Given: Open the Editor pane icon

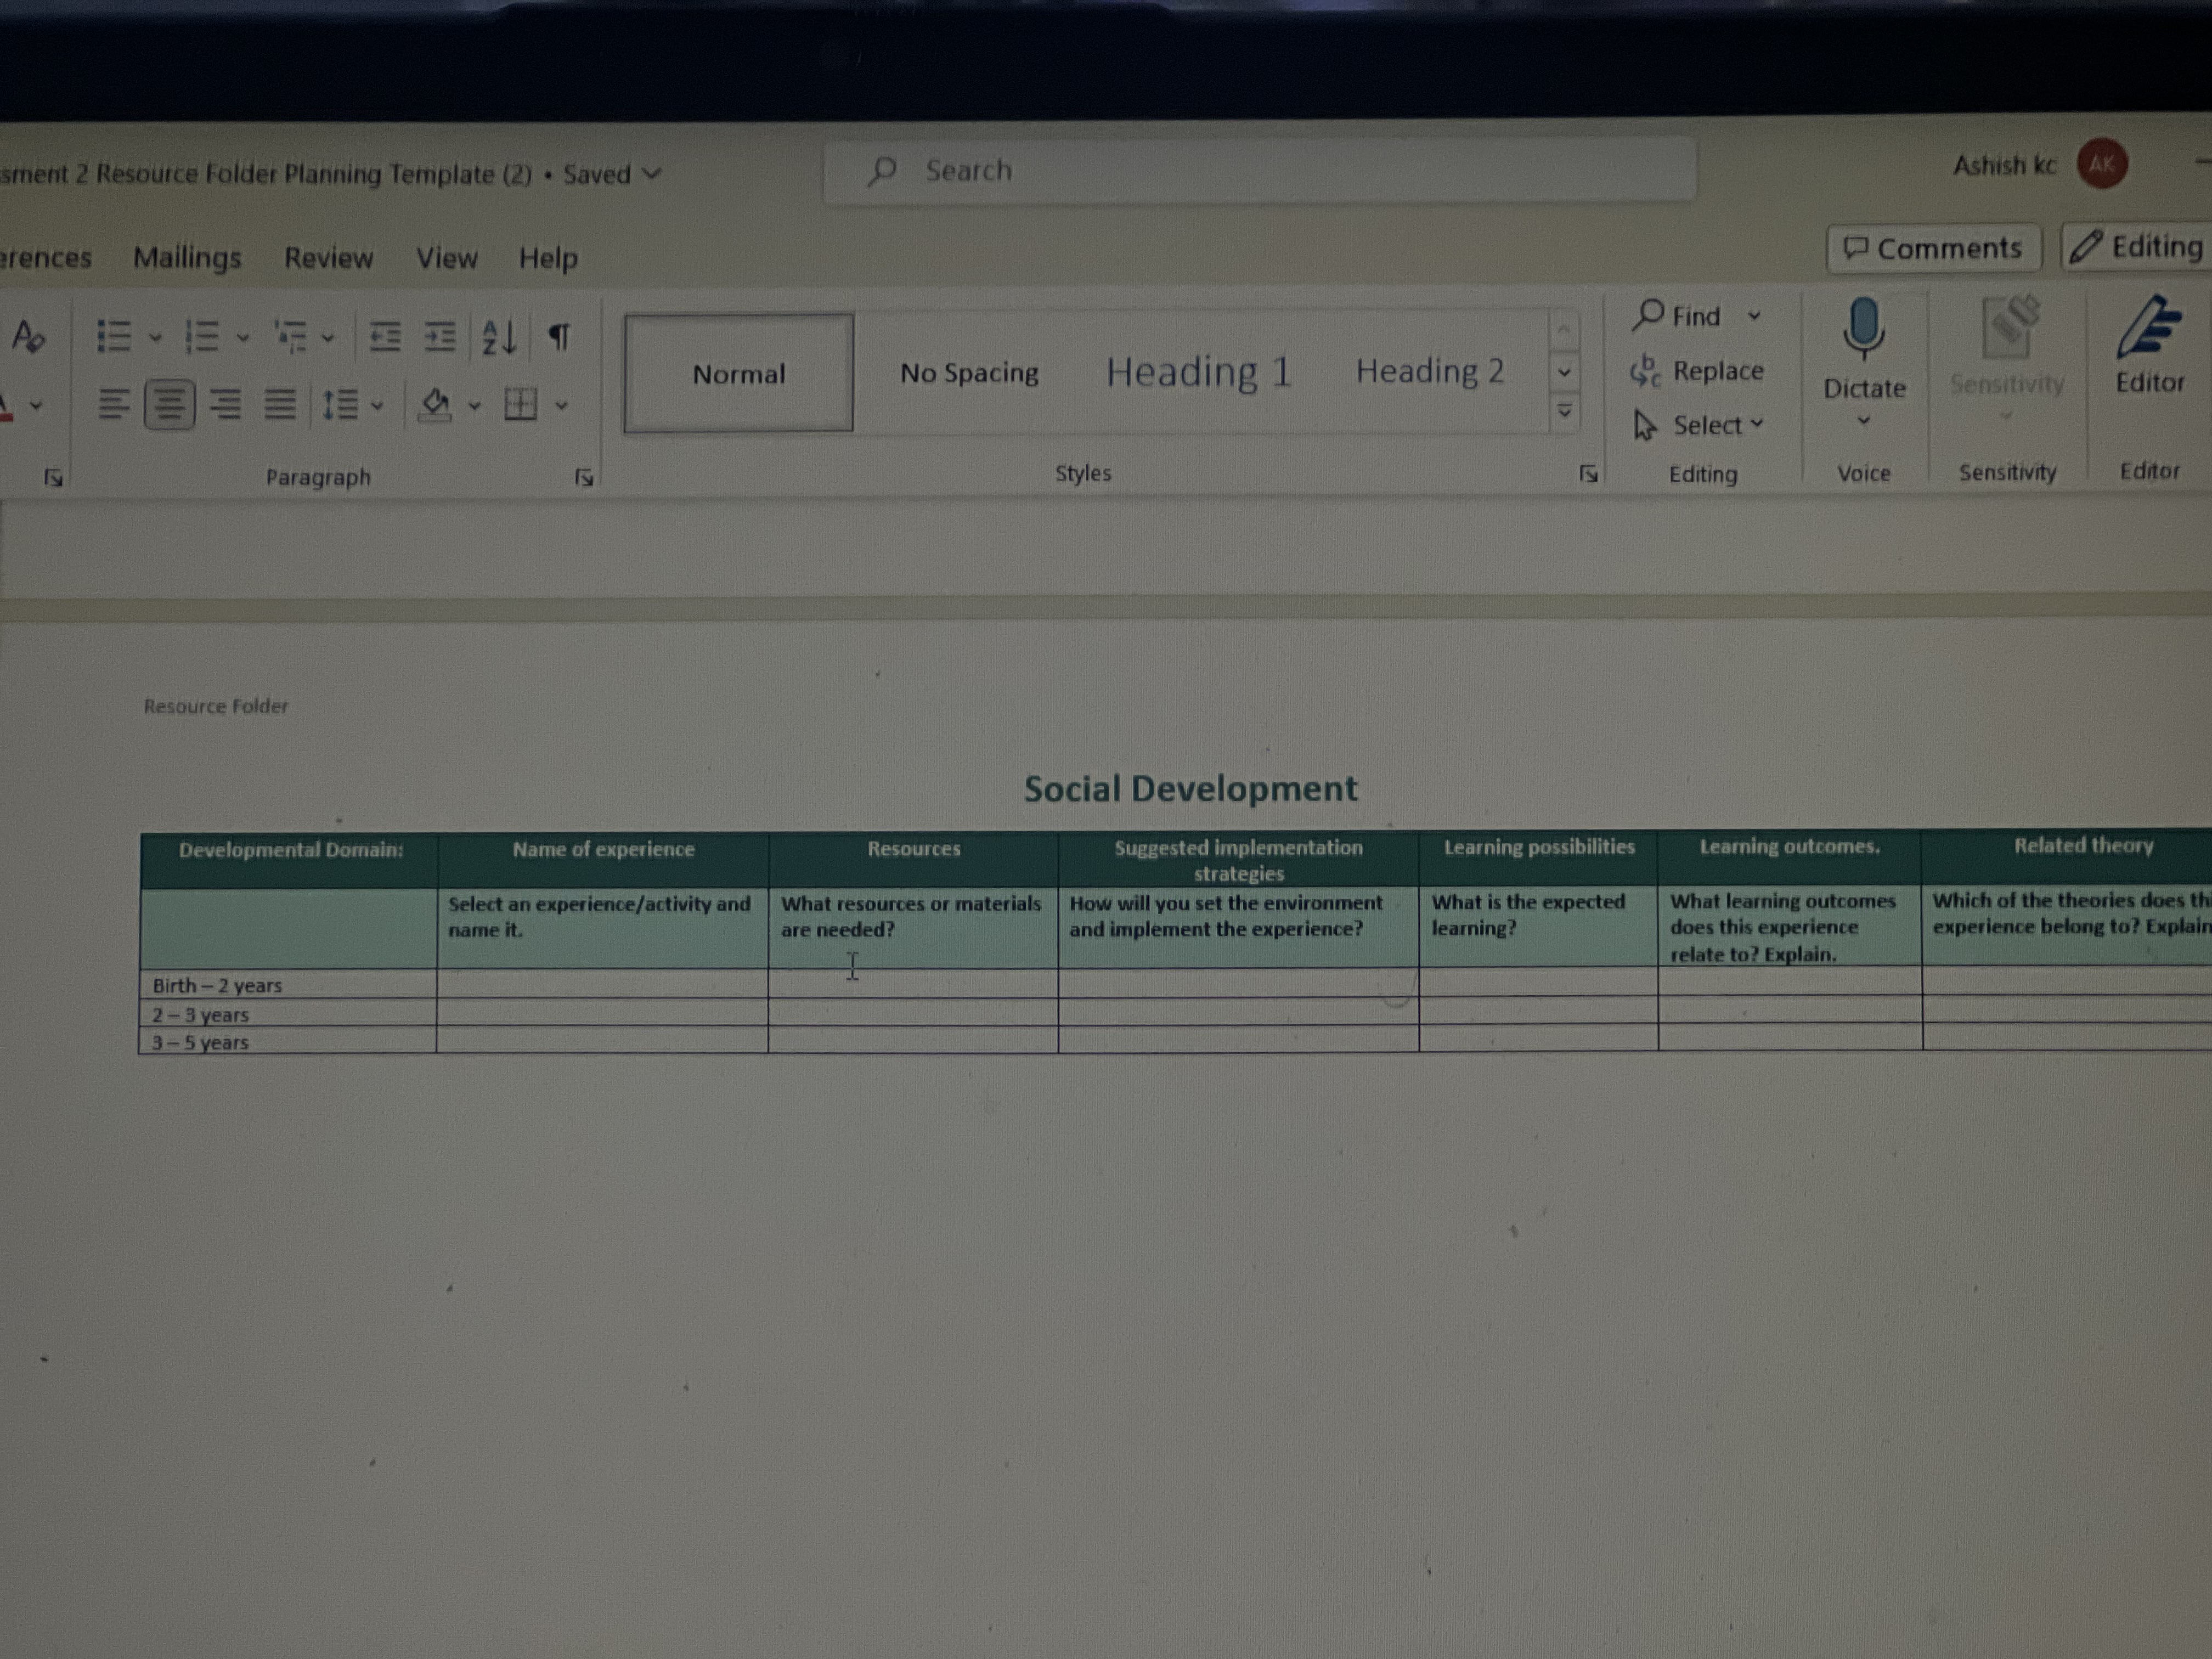Looking at the screenshot, I should click(x=2148, y=330).
